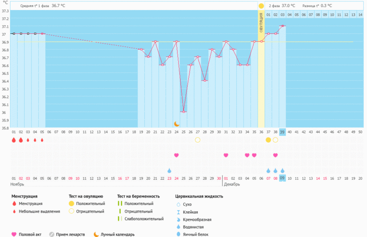Screen dimensions: 367x237
Task: Click the yellow ovulation circle at chart top
Action: [261, 6]
